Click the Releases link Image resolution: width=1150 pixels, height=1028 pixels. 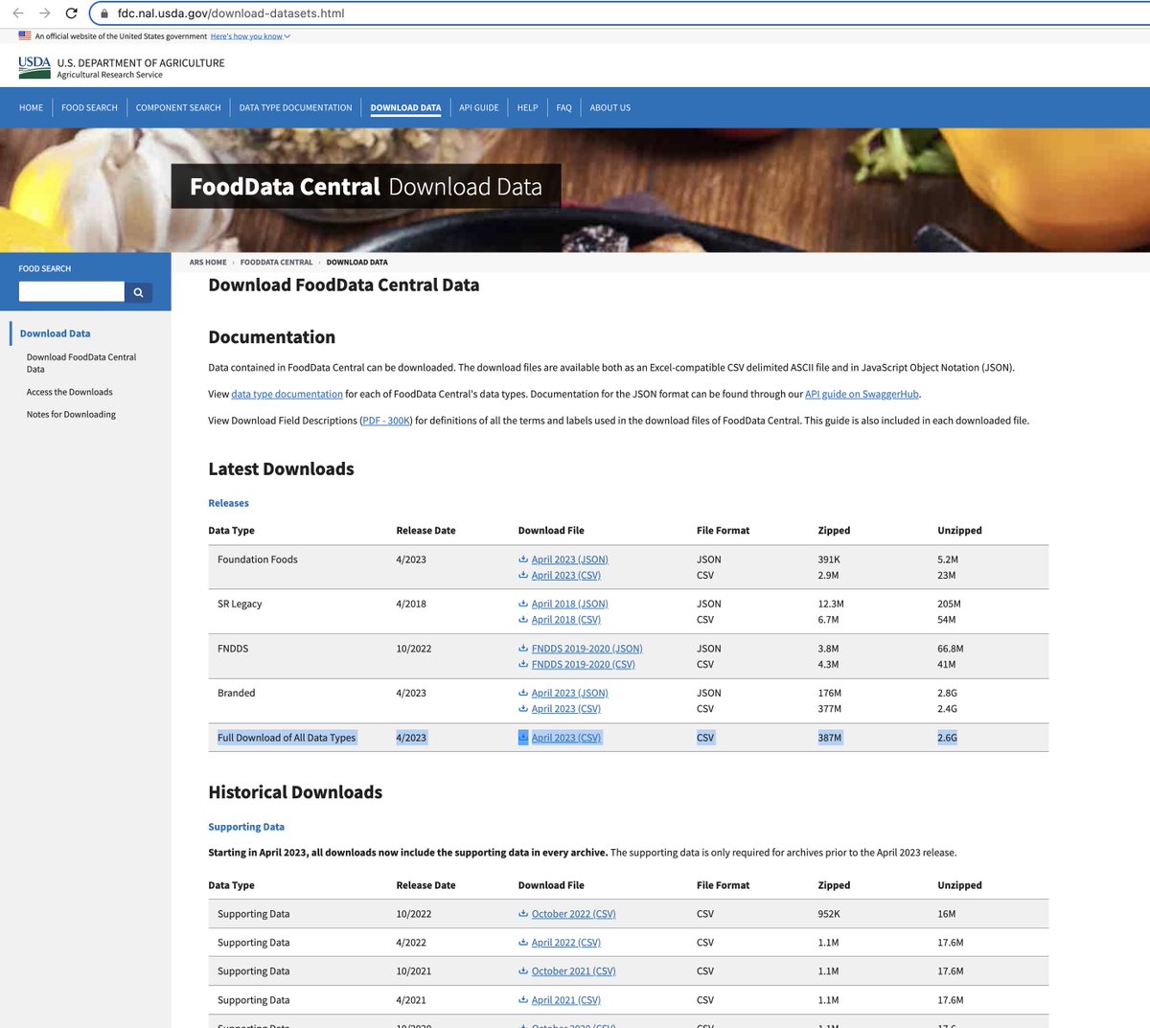tap(228, 503)
